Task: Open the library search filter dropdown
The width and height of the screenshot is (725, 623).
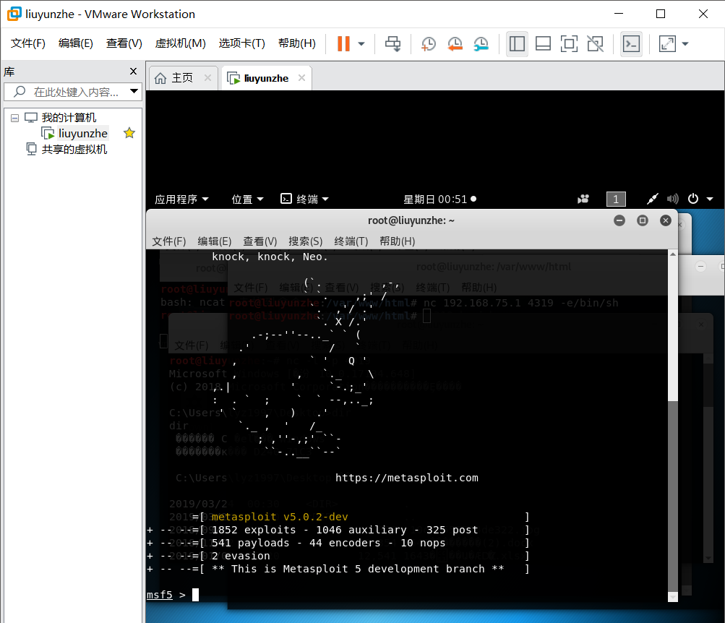Action: 134,92
